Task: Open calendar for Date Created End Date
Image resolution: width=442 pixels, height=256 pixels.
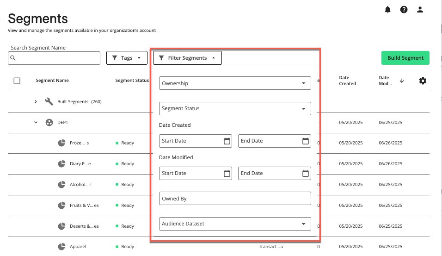Action: click(306, 141)
